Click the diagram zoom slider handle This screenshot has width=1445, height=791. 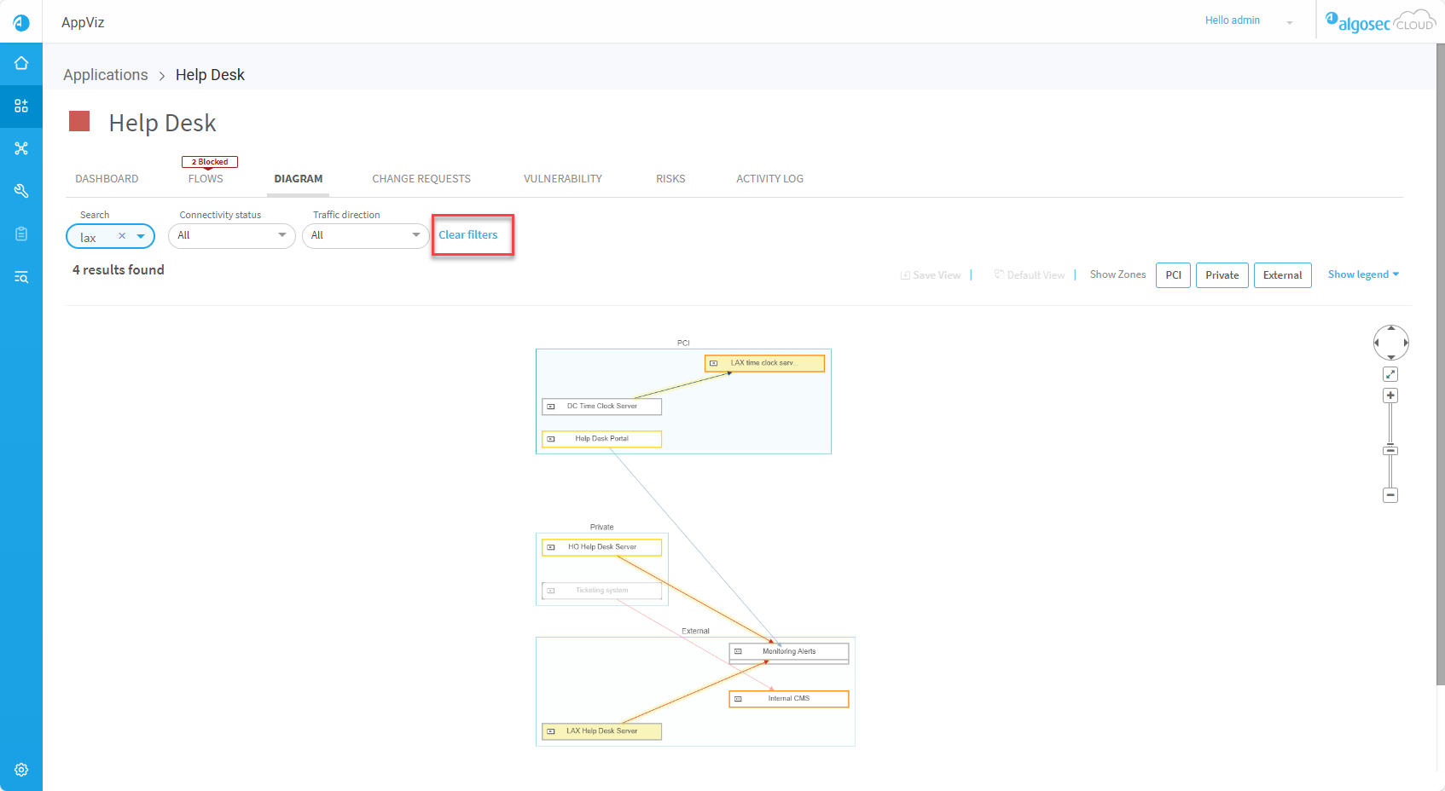tap(1390, 450)
